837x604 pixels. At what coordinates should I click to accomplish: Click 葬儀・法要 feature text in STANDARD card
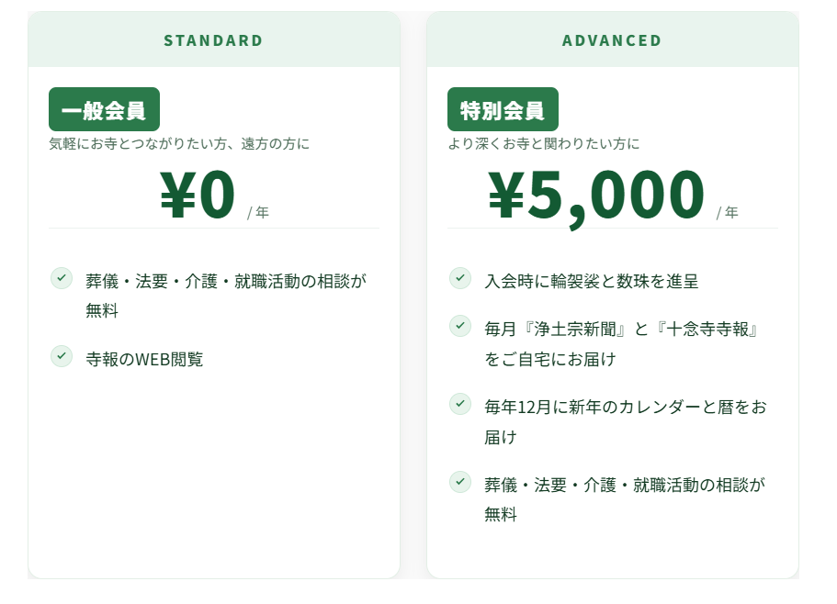coord(226,282)
